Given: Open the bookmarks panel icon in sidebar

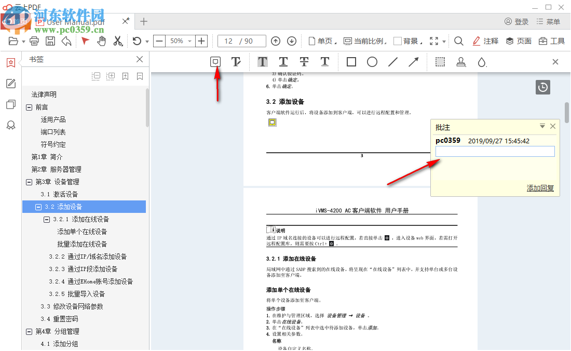Looking at the screenshot, I should [10, 61].
